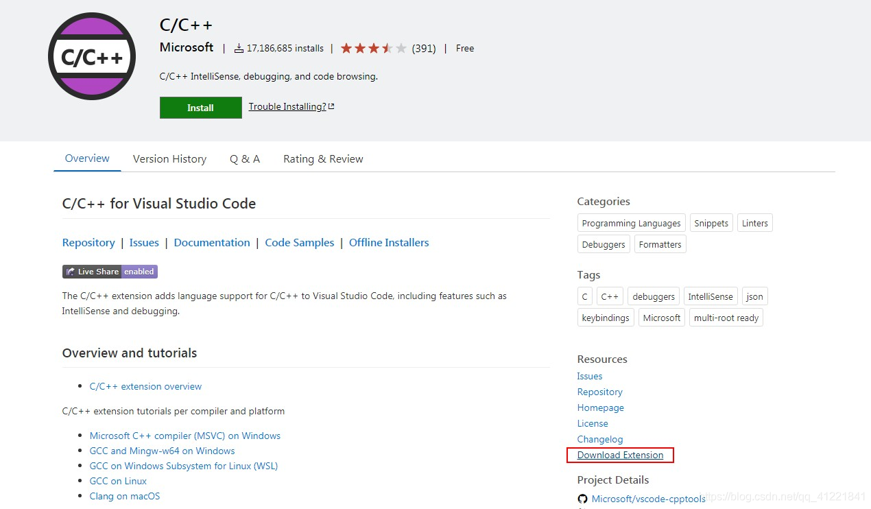This screenshot has height=509, width=871.
Task: Open the Microsoft/vscode-cpptools project link
Action: pos(649,499)
